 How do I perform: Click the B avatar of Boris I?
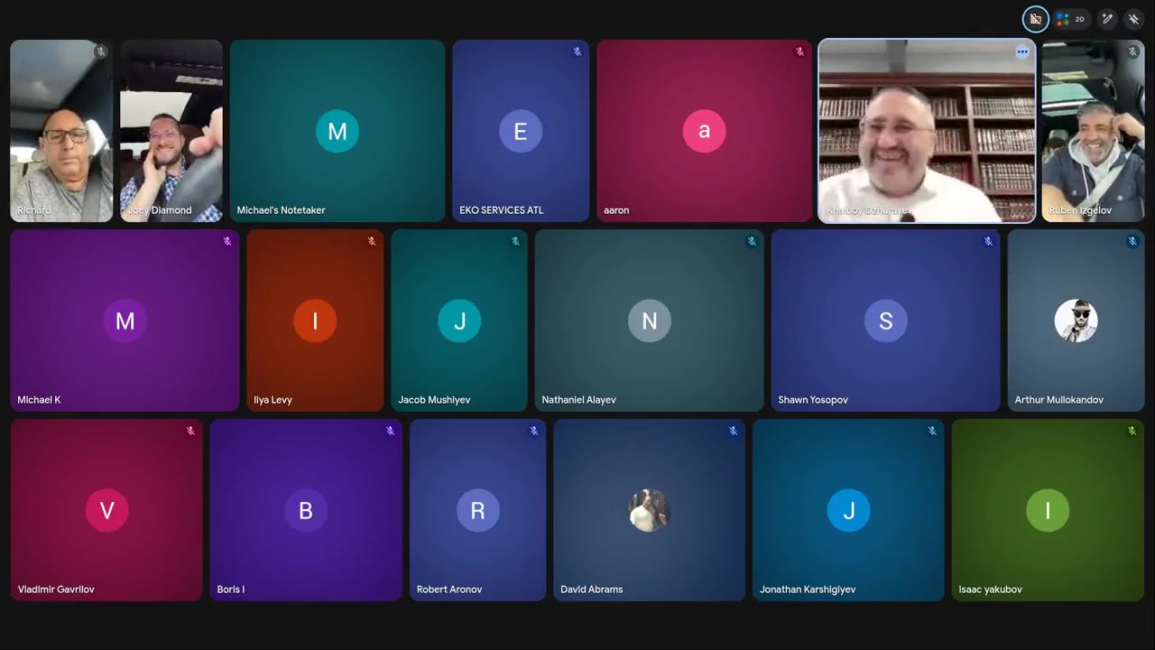coord(306,511)
